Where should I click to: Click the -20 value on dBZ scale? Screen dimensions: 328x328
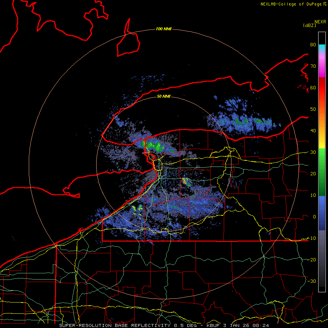click(x=312, y=259)
